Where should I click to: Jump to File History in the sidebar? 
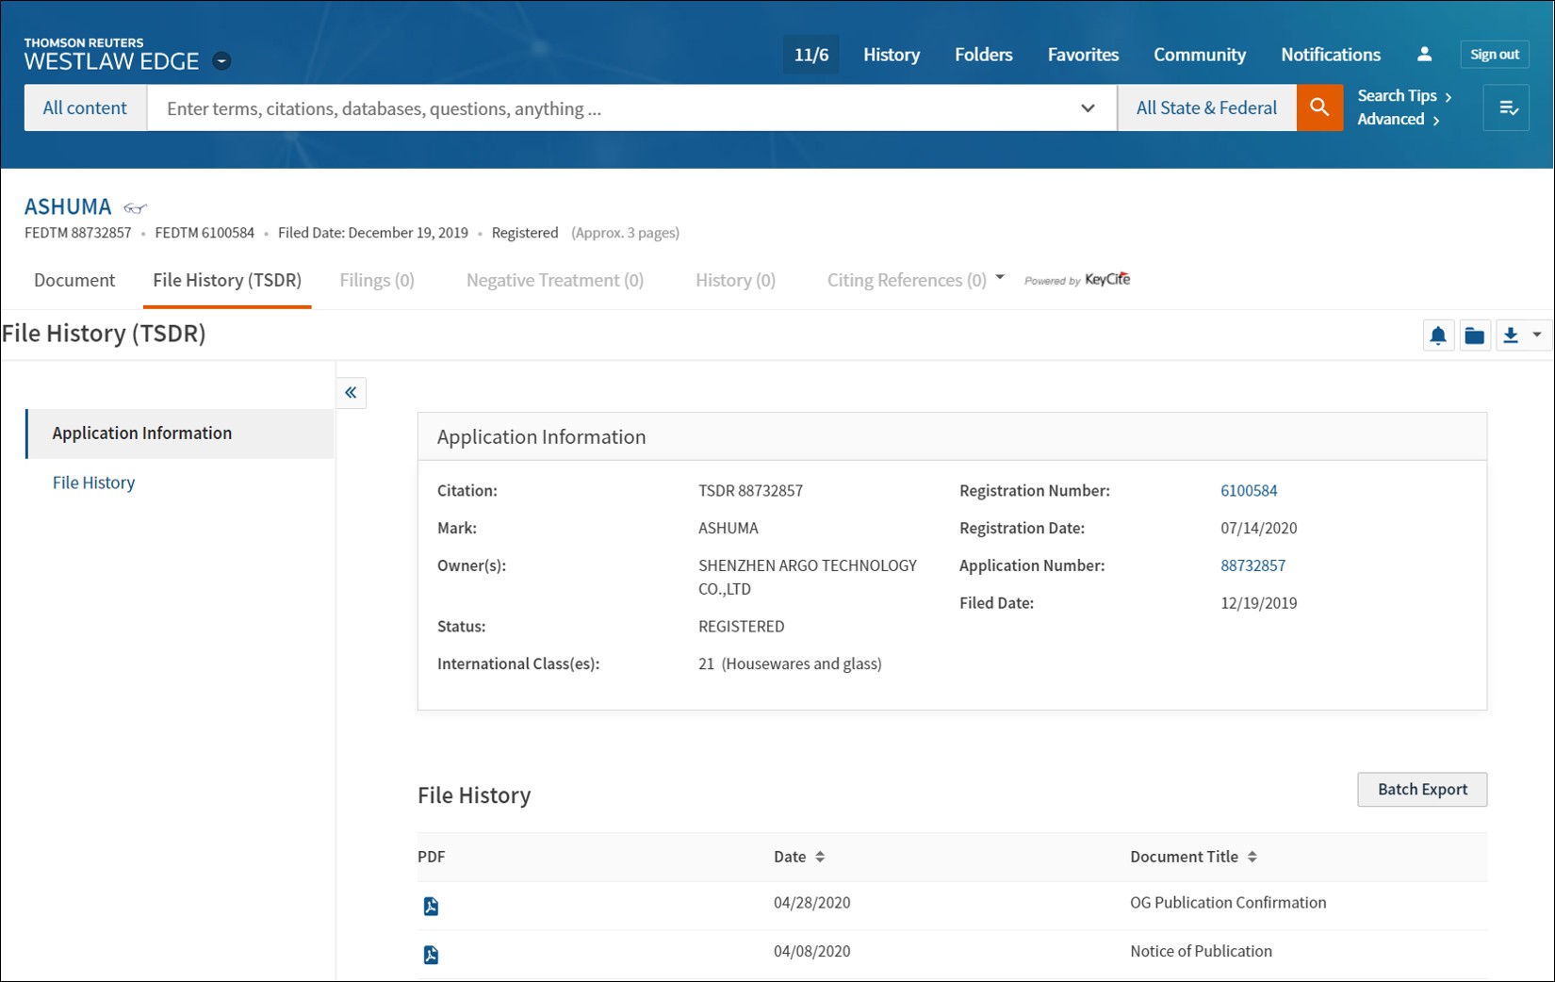[x=93, y=483]
